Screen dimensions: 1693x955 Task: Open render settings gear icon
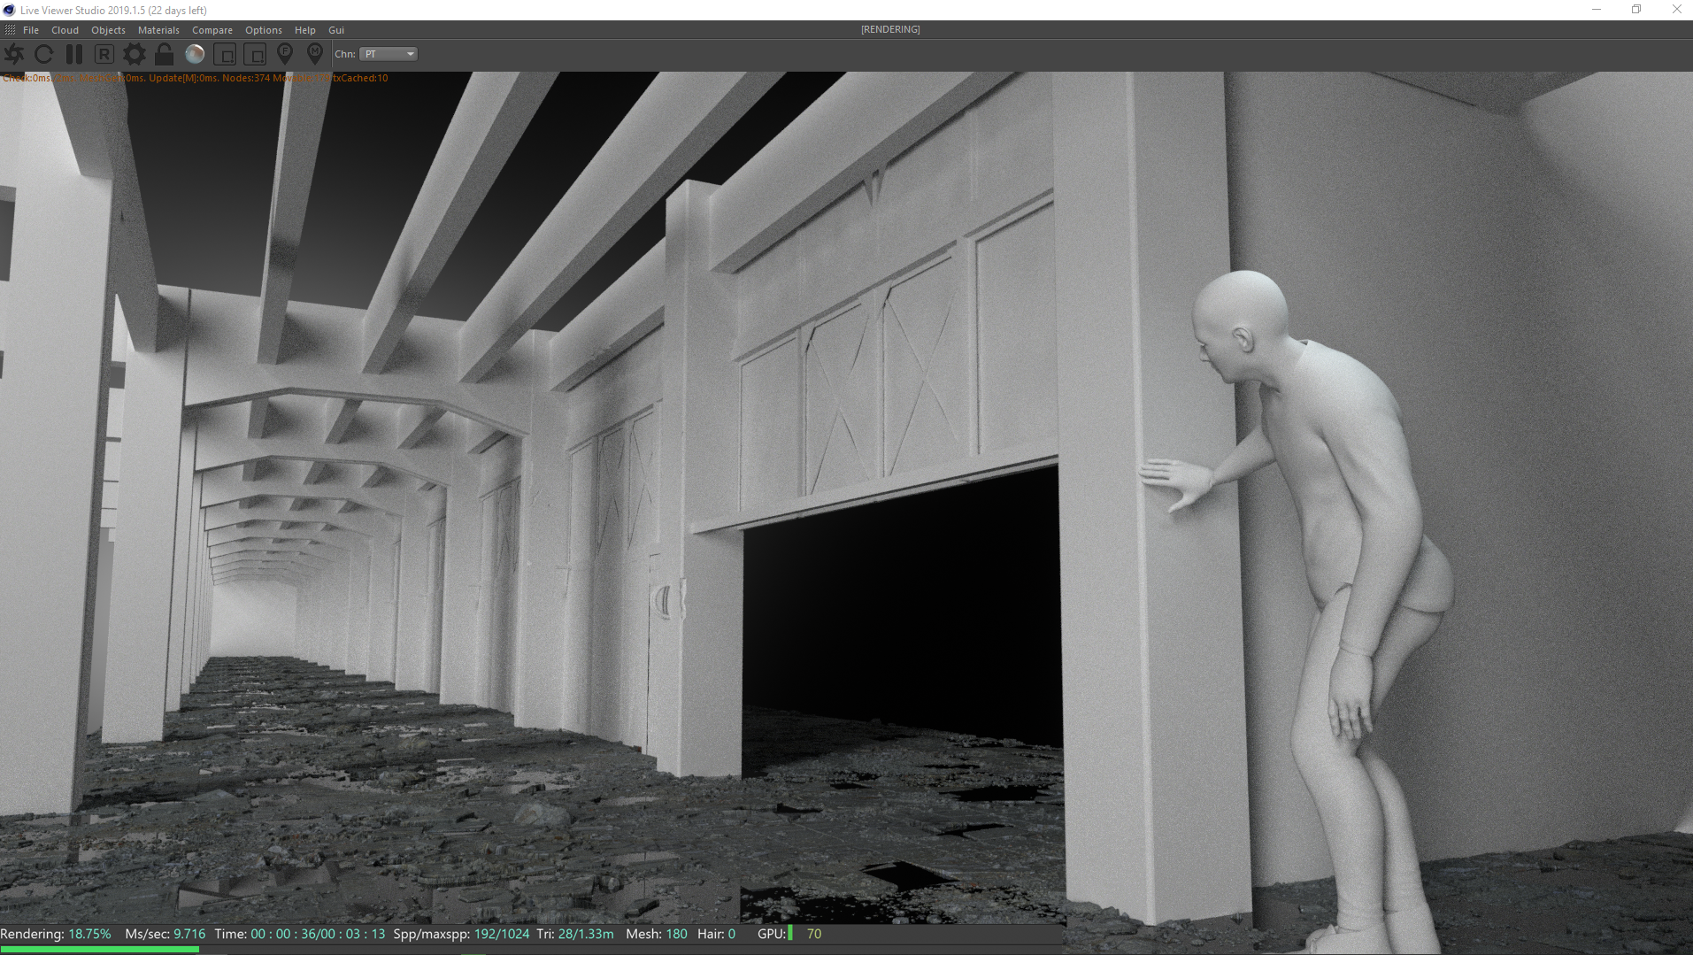135,55
